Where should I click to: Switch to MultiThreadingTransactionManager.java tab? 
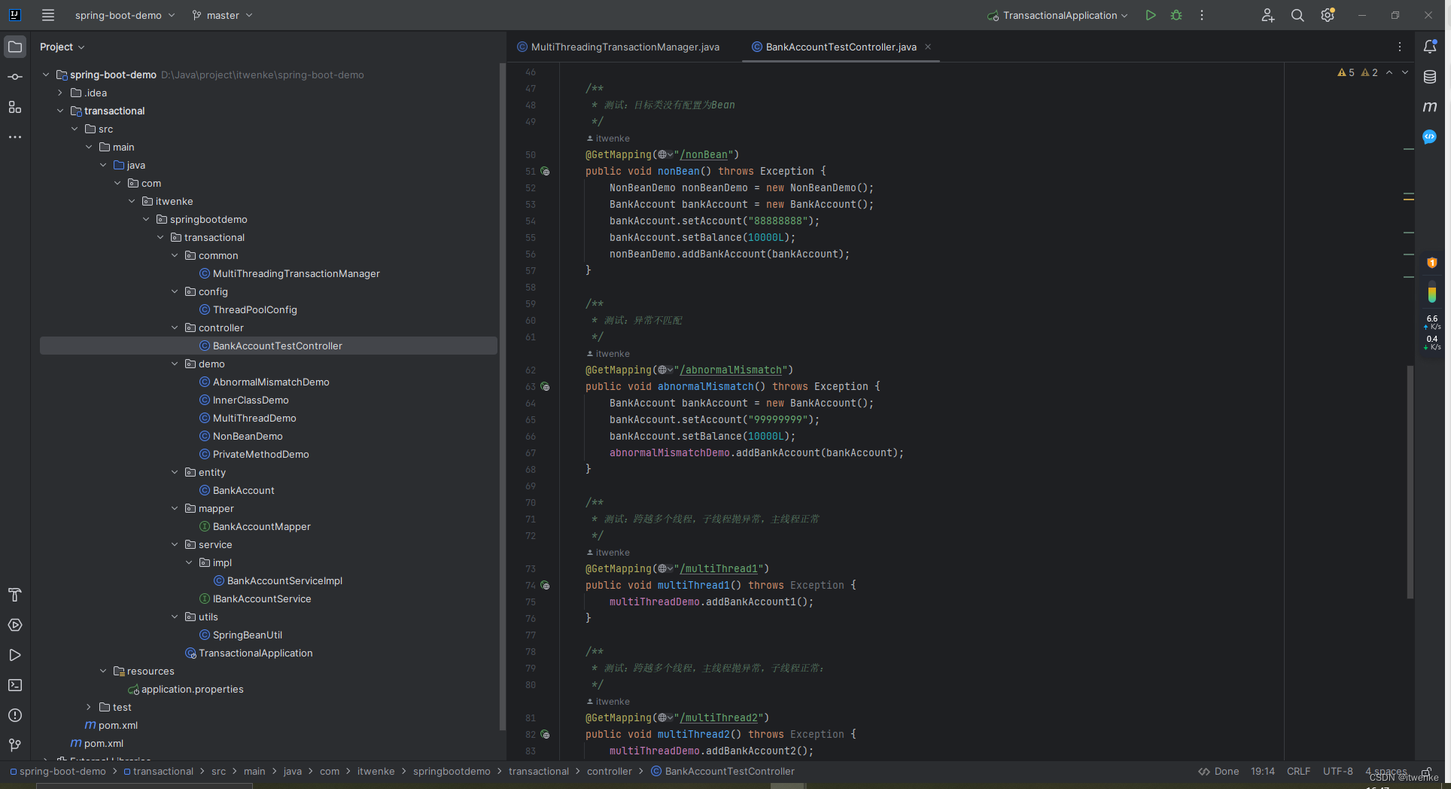point(619,47)
